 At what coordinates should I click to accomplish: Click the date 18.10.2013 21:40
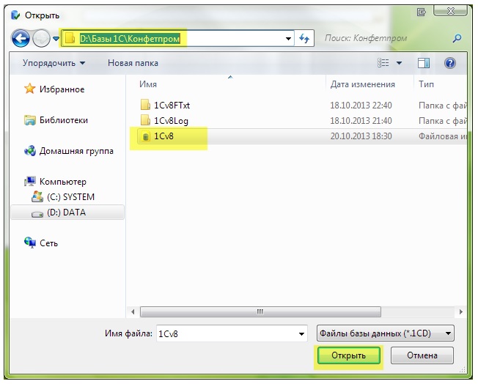click(361, 121)
